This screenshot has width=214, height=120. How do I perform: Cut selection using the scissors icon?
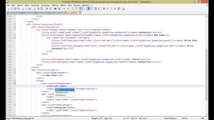tap(34, 9)
